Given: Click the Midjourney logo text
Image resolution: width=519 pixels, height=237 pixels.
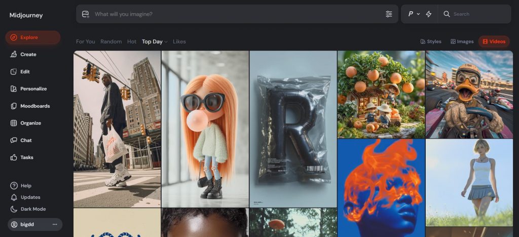Looking at the screenshot, I should click(x=26, y=15).
